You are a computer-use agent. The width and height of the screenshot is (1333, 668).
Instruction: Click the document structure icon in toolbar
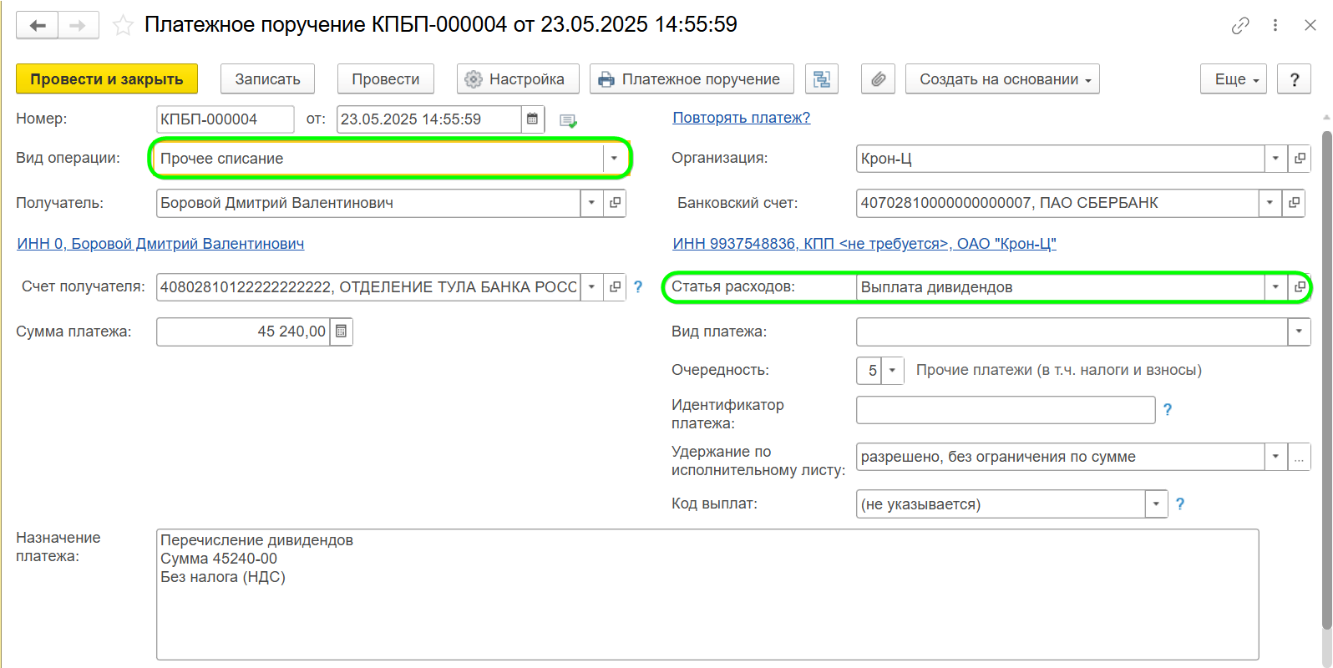822,79
